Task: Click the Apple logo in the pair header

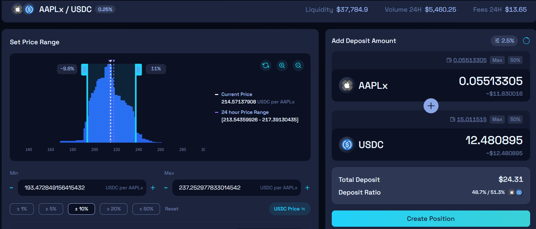Action: pos(18,9)
